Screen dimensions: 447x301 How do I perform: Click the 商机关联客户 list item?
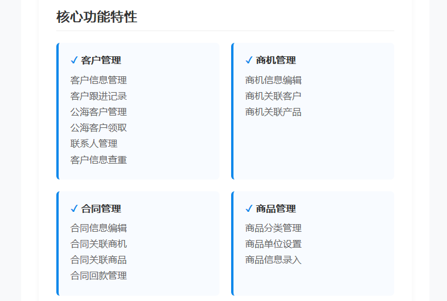[x=273, y=96]
